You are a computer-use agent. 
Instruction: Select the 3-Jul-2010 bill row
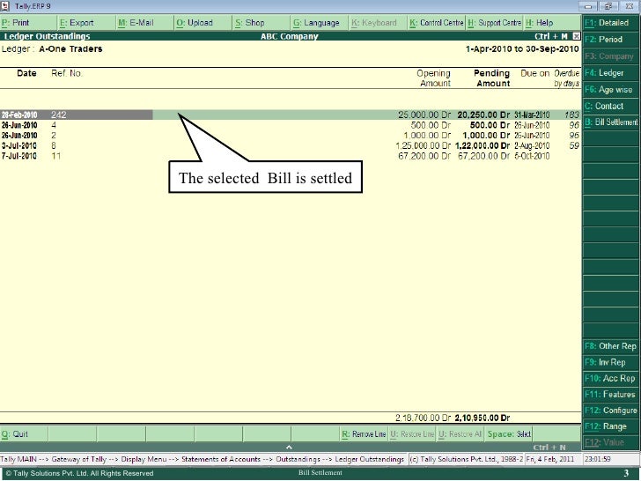[x=291, y=145]
